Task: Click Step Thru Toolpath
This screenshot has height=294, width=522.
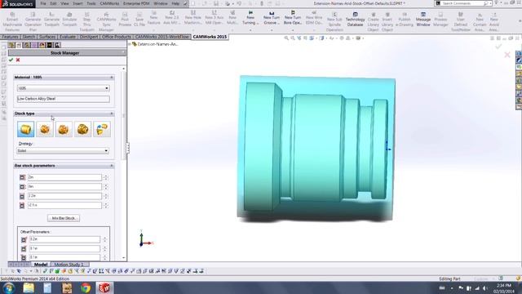Action: 87,22
